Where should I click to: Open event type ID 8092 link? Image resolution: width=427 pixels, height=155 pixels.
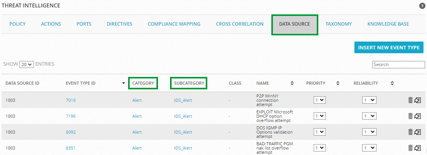click(x=71, y=132)
